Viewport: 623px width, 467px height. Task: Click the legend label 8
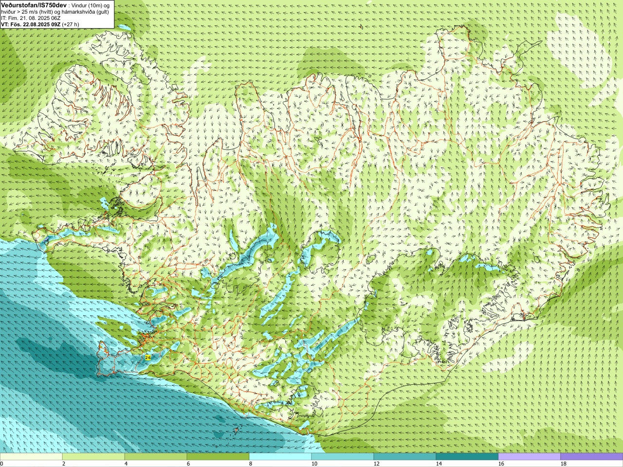[251, 464]
